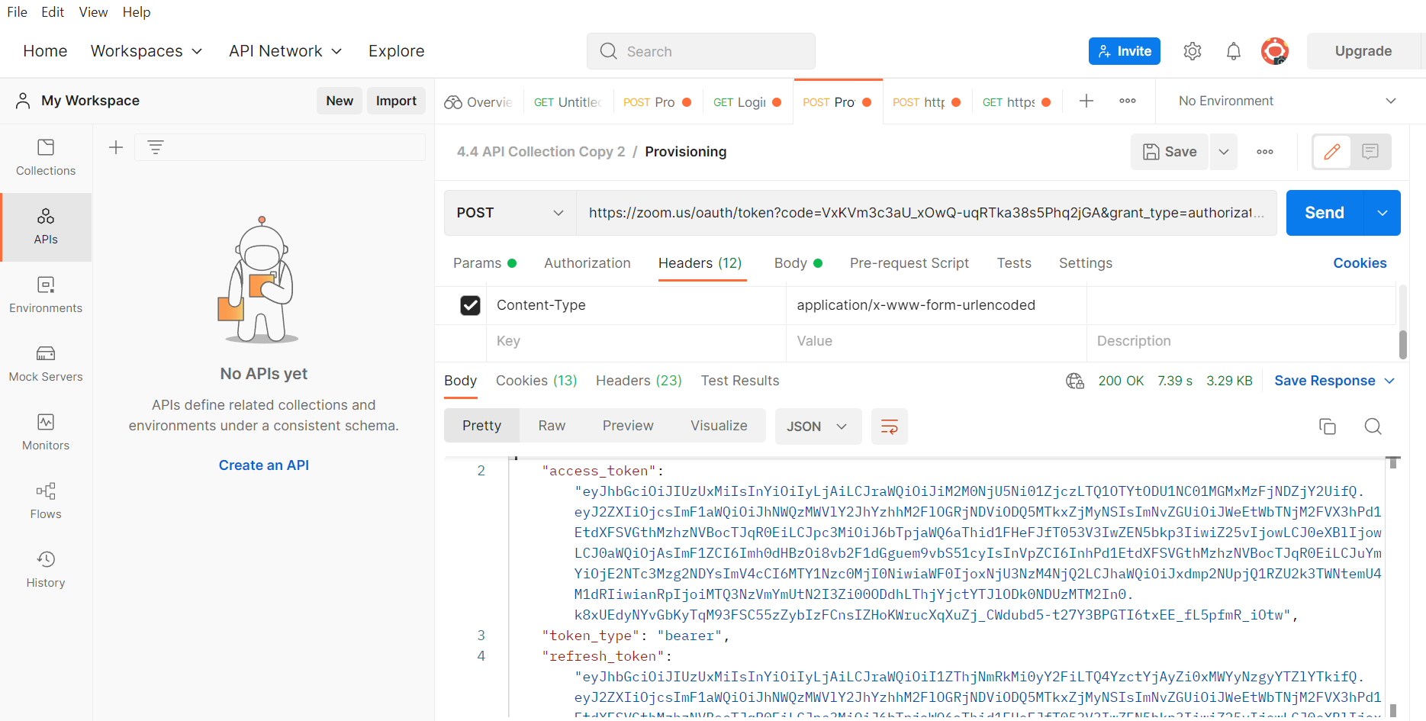Open the Monitors sidebar panel
Image resolution: width=1426 pixels, height=721 pixels.
point(46,433)
